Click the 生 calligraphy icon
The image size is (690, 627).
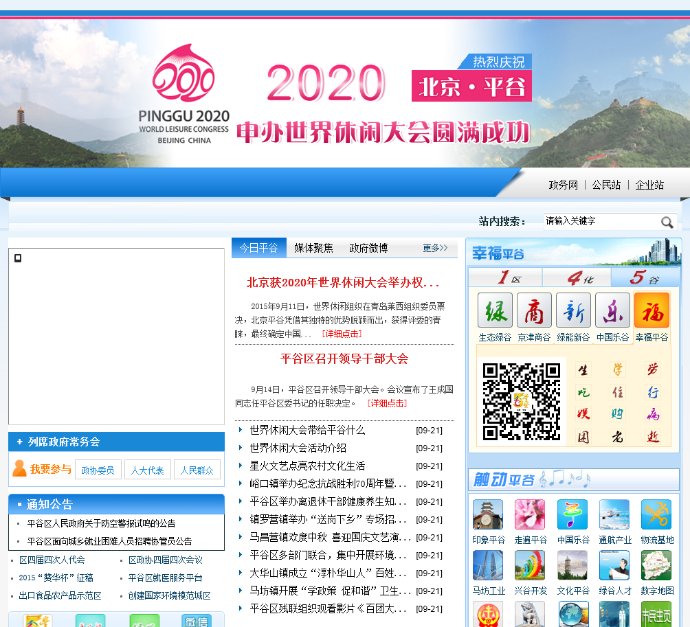(583, 369)
